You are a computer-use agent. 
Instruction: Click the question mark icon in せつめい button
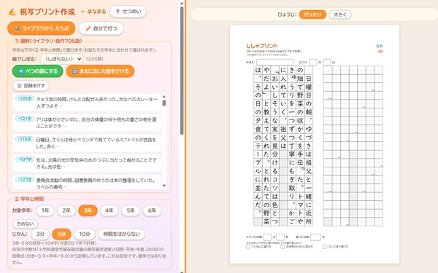pyautogui.click(x=118, y=12)
